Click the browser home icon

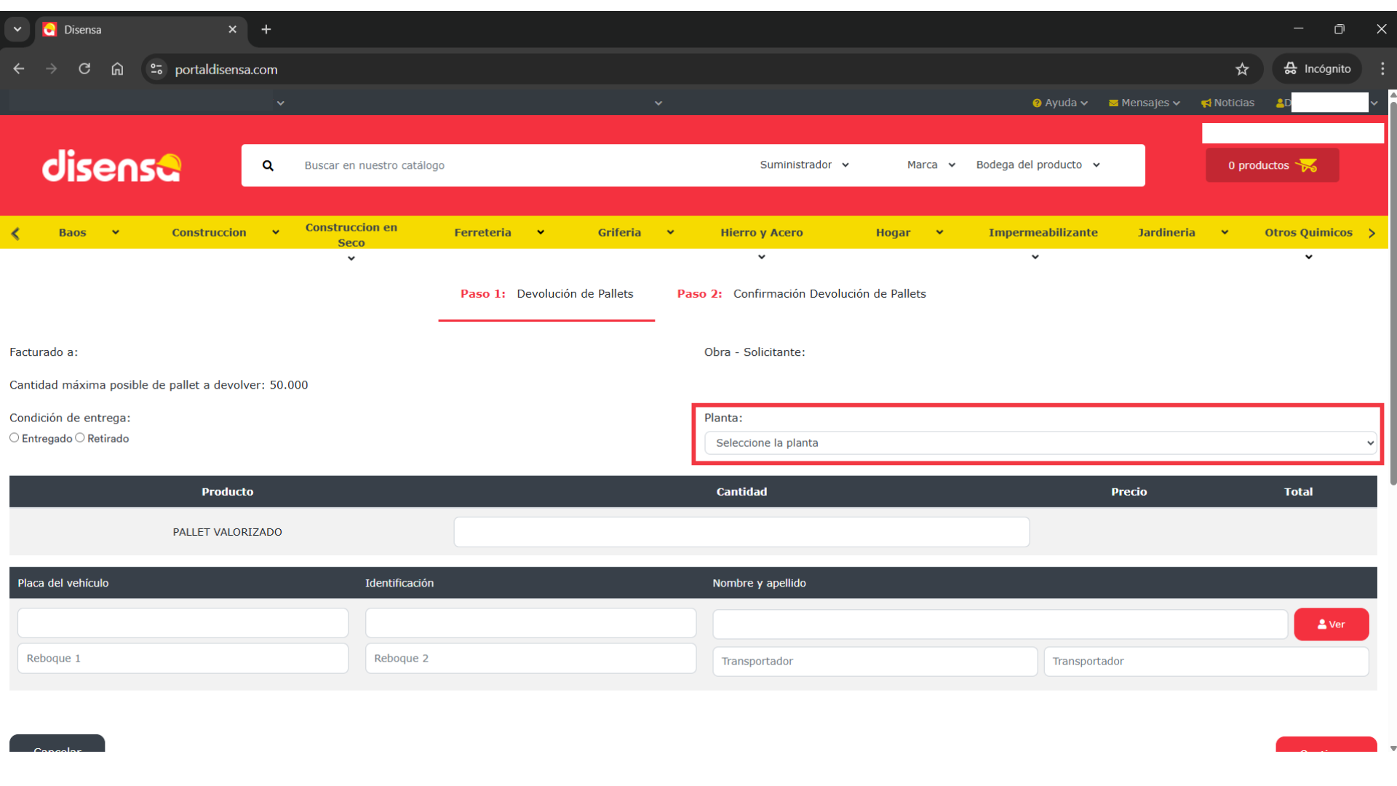tap(117, 69)
